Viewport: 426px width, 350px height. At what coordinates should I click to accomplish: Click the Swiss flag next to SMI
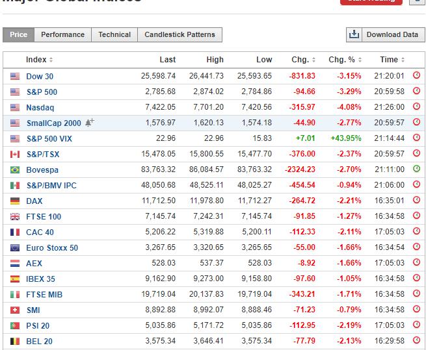tap(15, 310)
